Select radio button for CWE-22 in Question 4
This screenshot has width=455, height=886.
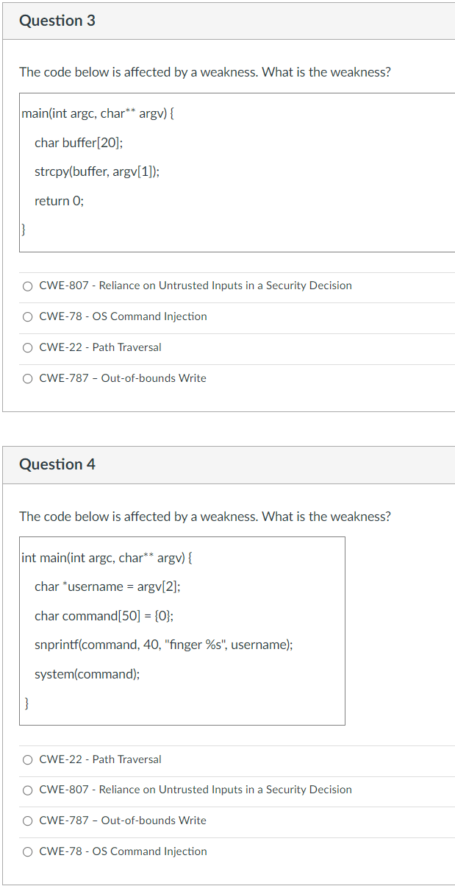coord(27,759)
